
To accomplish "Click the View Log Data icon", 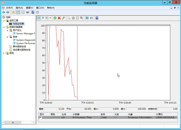I will [43, 18].
